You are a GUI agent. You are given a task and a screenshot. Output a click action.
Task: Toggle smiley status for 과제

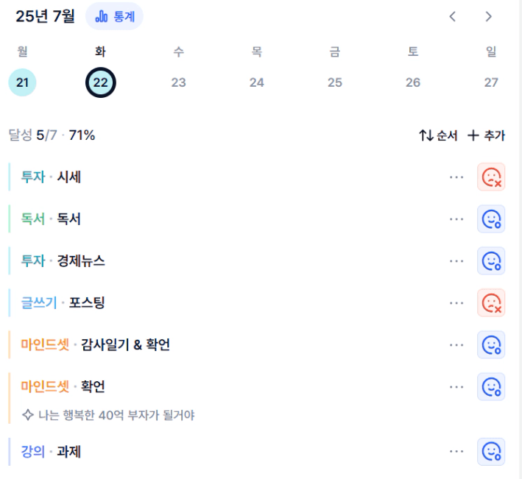point(491,451)
